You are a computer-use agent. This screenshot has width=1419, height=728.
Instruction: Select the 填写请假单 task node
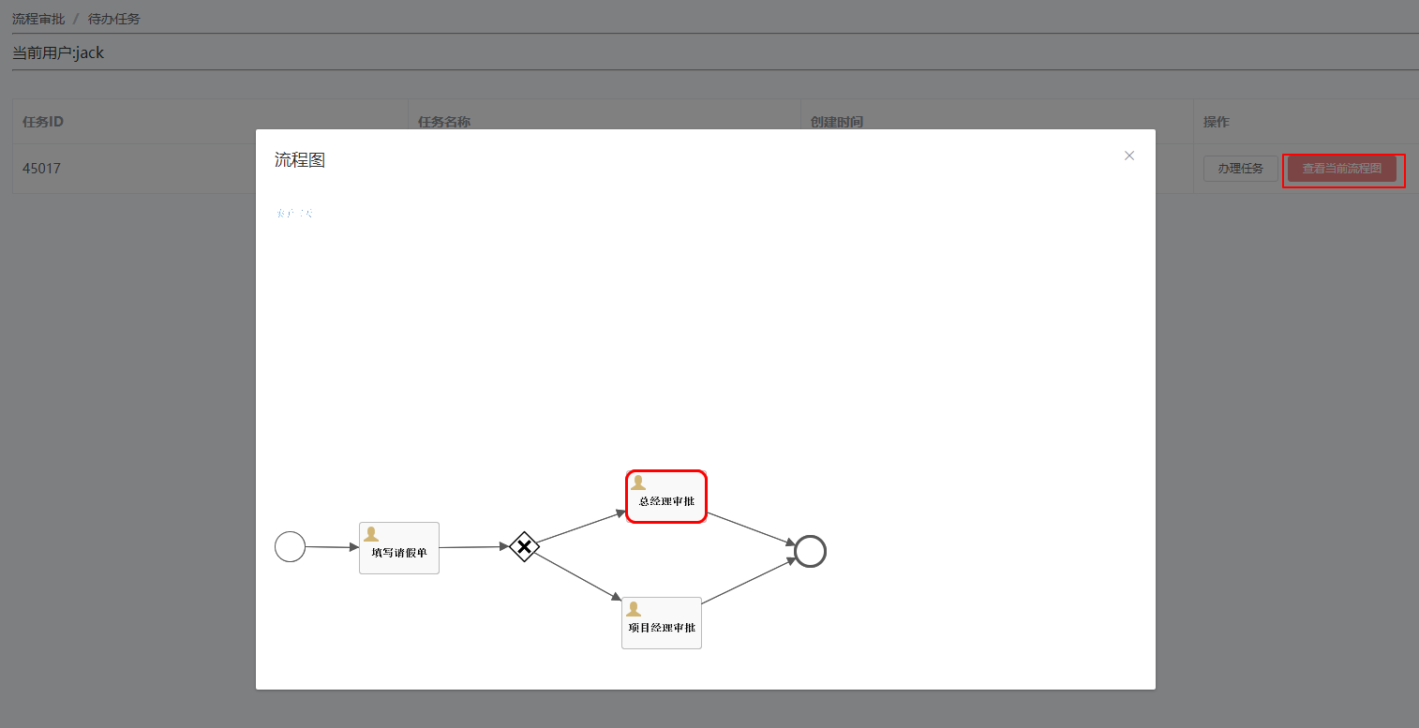399,548
